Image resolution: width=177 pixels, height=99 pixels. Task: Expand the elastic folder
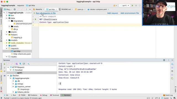[x=7, y=32]
